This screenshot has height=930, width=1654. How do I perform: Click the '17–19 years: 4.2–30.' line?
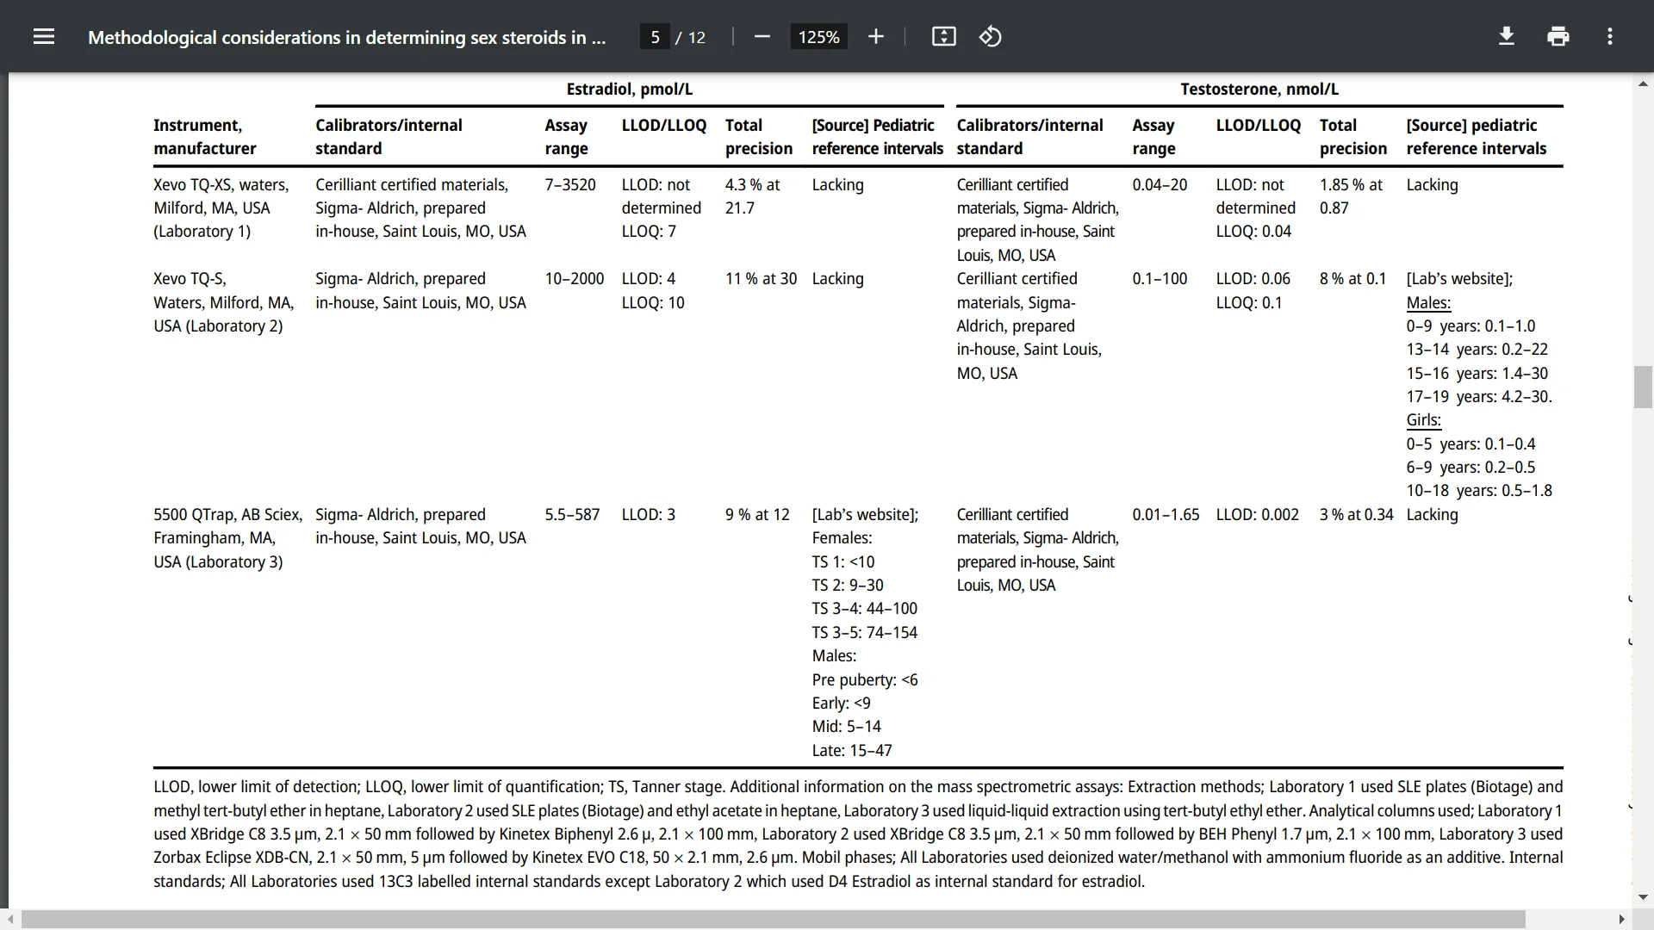click(x=1479, y=396)
